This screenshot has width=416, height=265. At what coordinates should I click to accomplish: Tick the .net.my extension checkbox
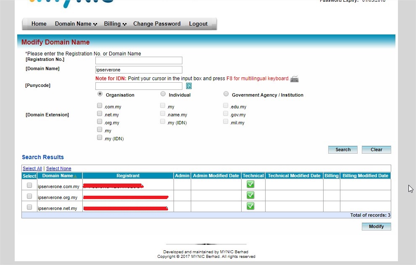(100, 113)
